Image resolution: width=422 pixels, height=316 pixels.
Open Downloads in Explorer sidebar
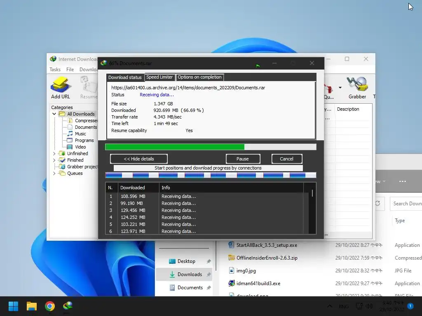pos(184,274)
